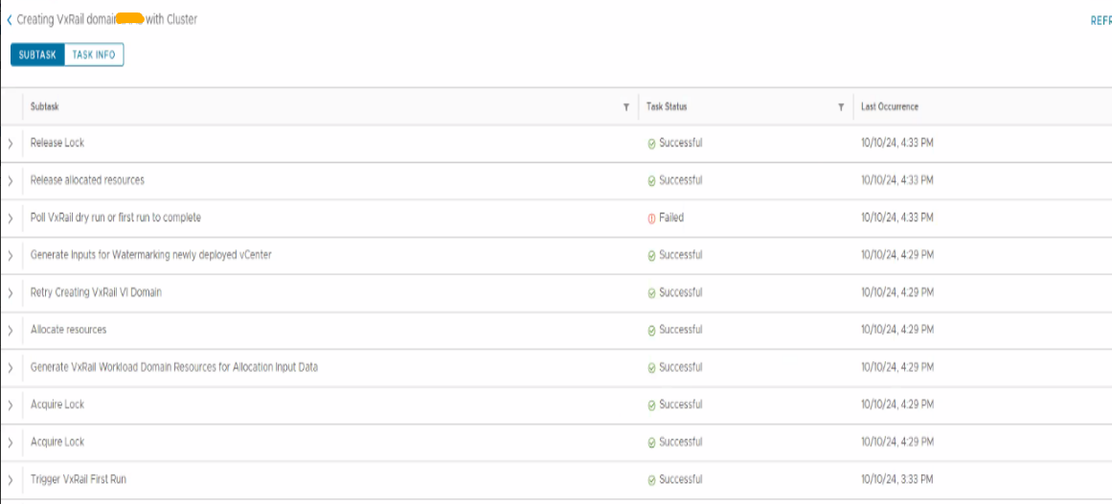Screen dimensions: 1112x504
Task: Click the success icon for Trigger VxRail First Run
Action: click(x=651, y=480)
